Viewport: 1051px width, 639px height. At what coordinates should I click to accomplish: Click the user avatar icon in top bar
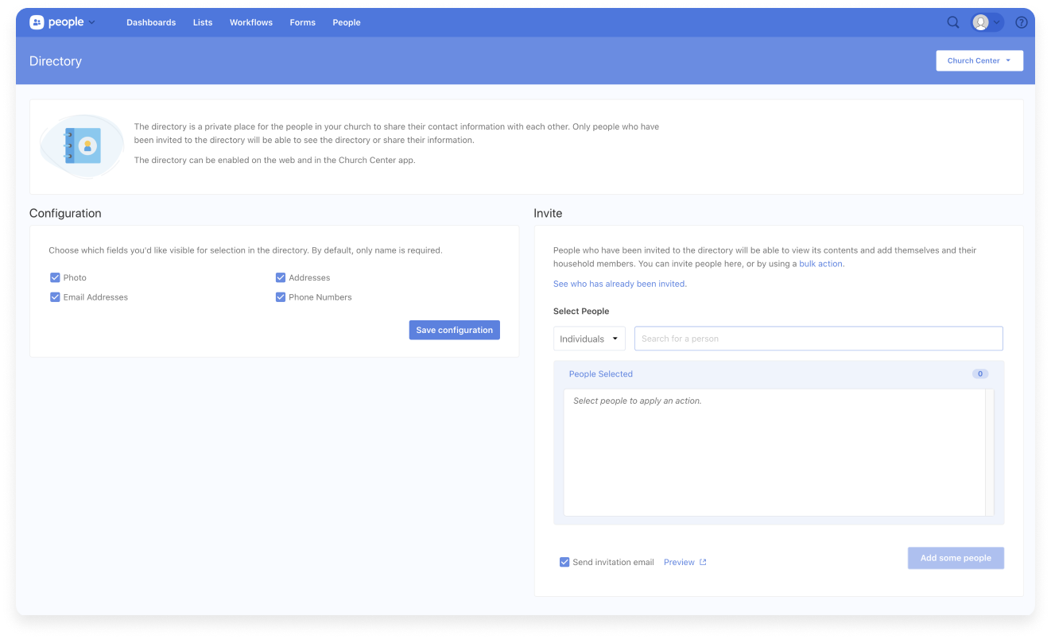(x=980, y=22)
